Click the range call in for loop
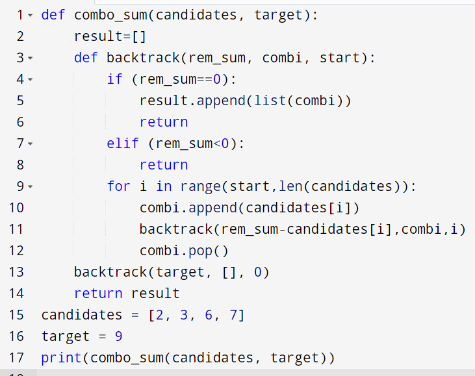475x376 pixels. [200, 186]
